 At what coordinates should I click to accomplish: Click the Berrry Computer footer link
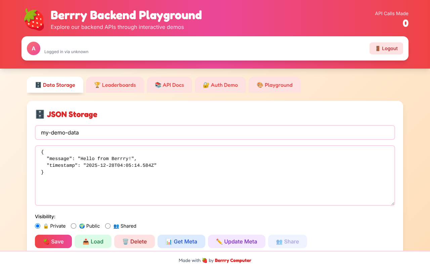233,260
